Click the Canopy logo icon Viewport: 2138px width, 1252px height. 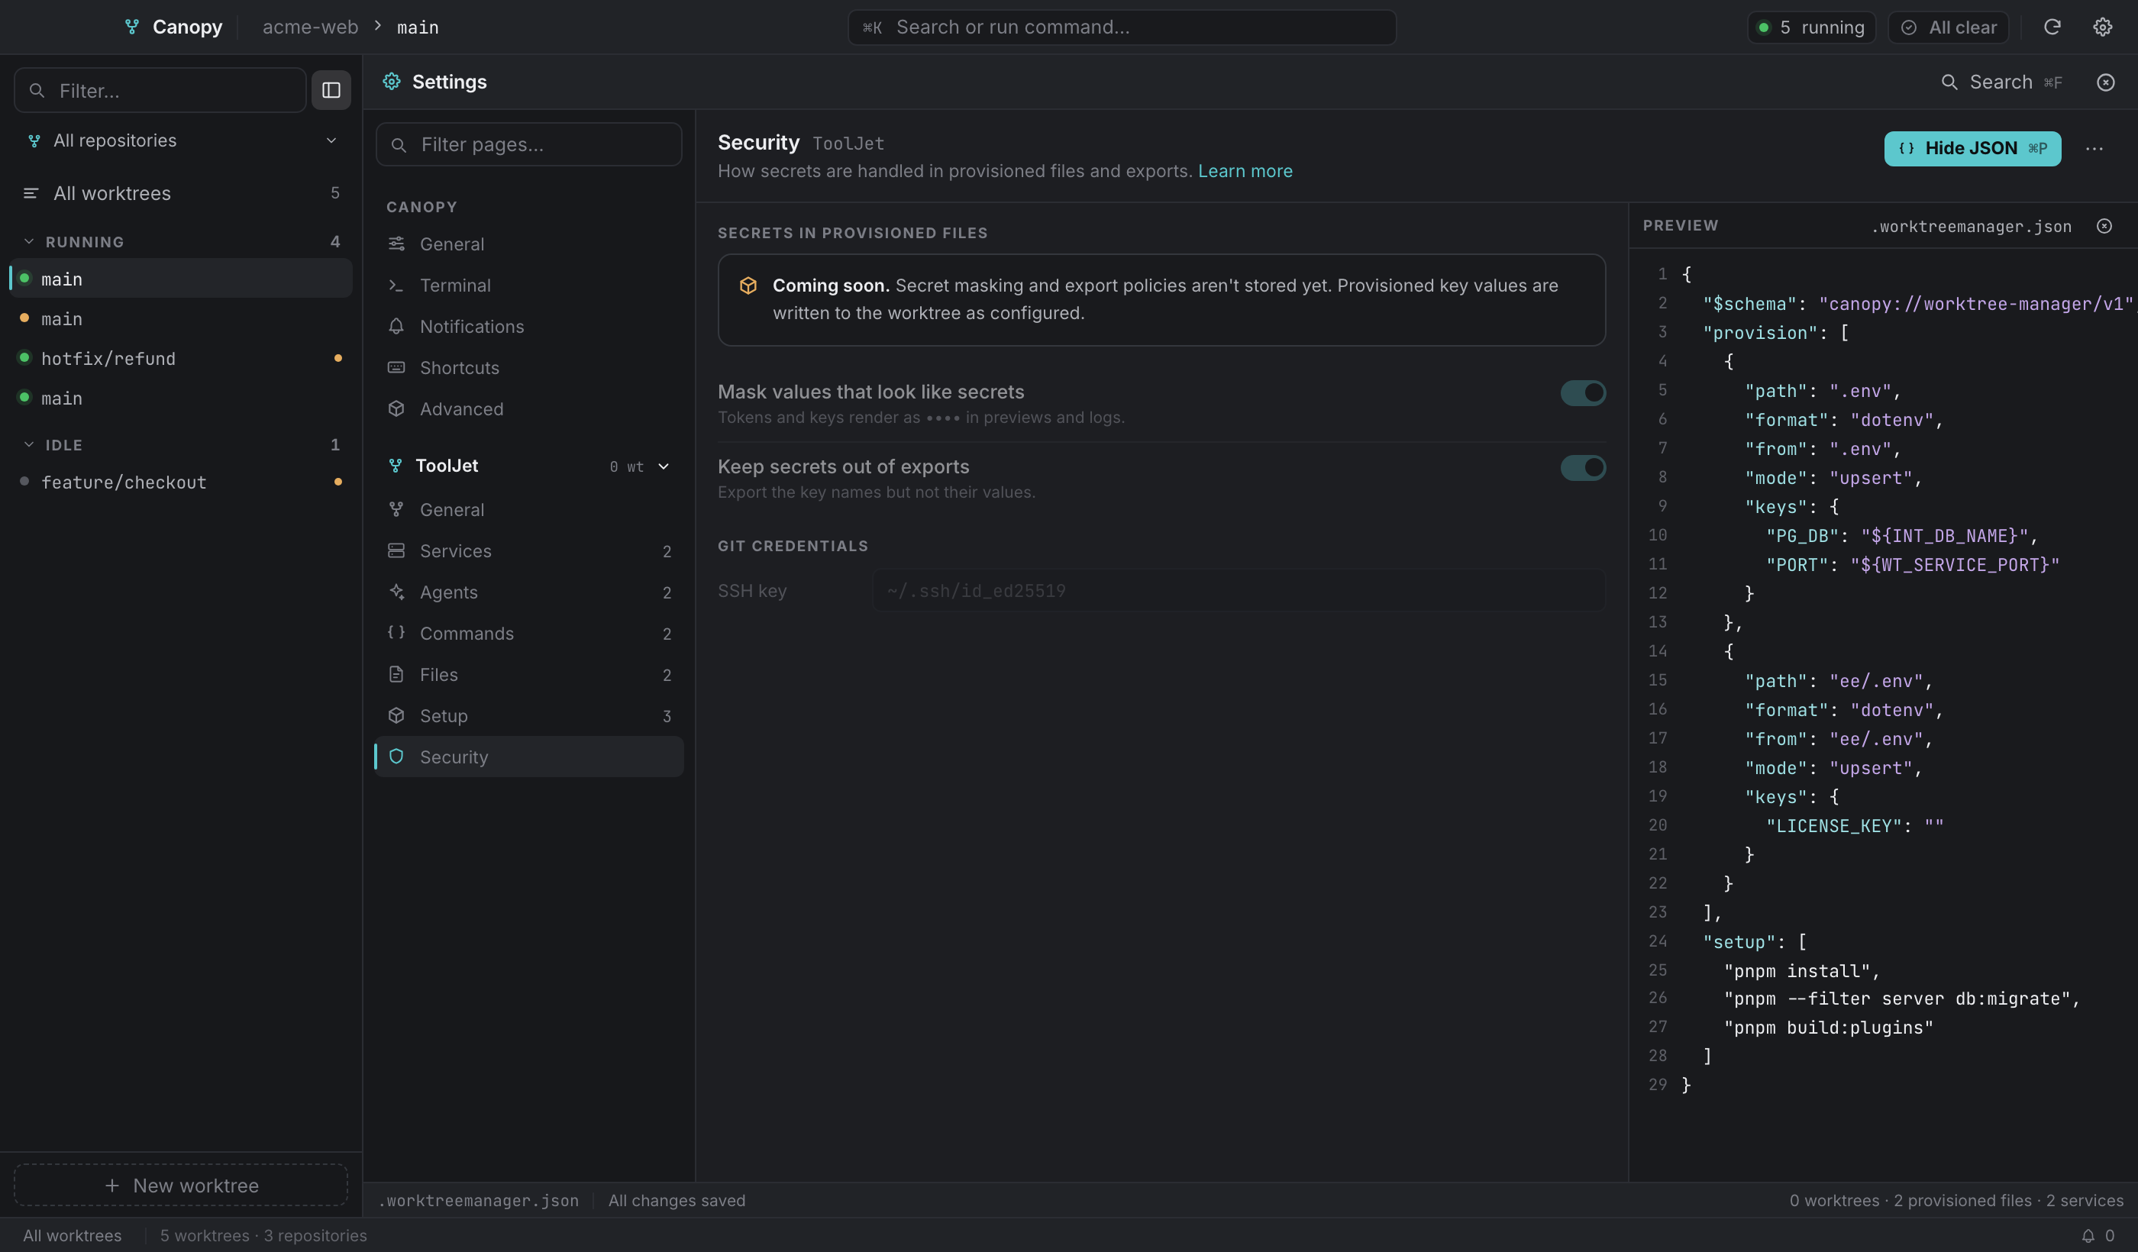click(x=131, y=27)
